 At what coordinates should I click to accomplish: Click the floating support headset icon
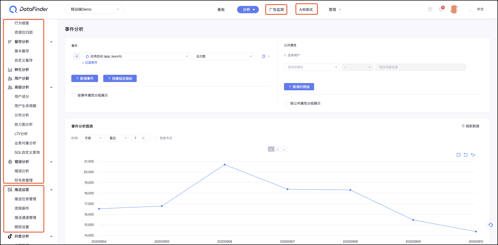(x=491, y=225)
